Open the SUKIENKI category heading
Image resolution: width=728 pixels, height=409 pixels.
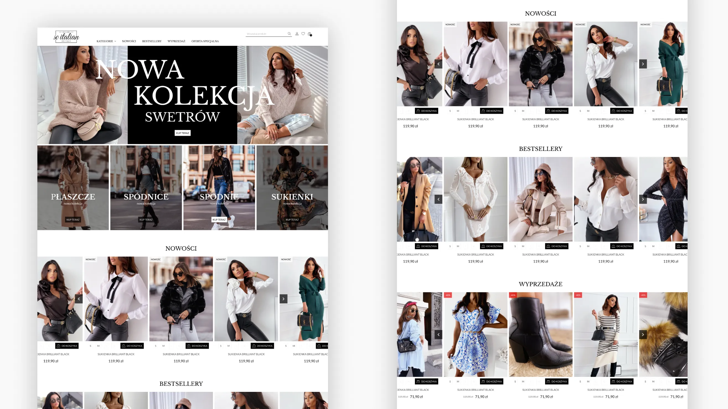click(x=292, y=196)
